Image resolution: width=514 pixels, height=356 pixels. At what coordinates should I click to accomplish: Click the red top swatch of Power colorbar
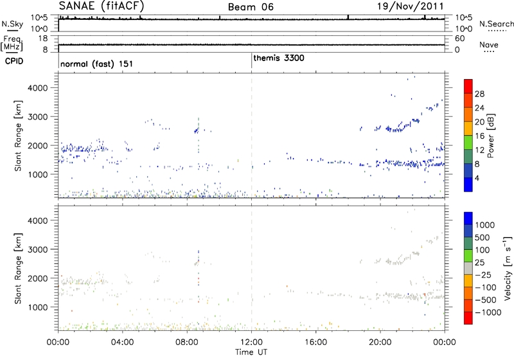tap(468, 86)
